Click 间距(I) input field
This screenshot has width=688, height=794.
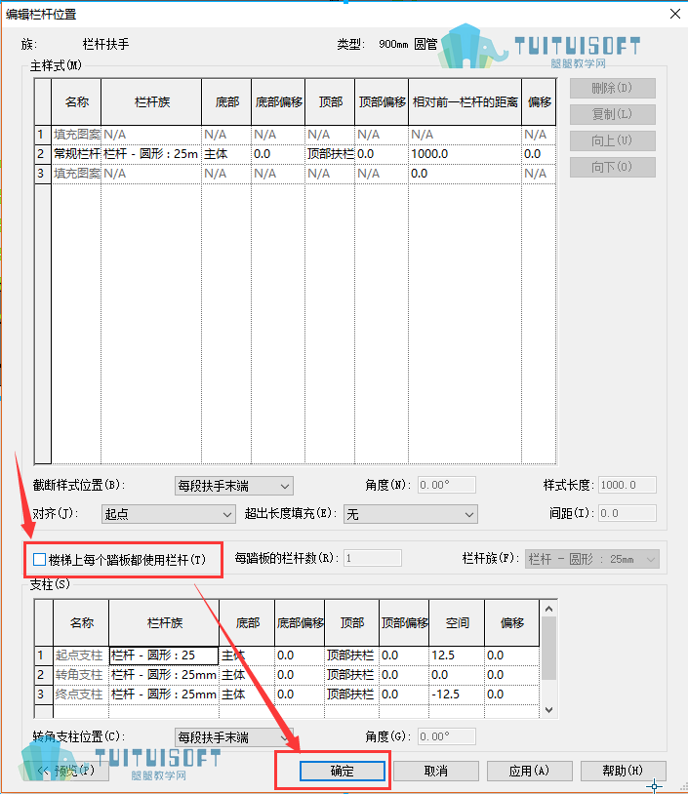point(627,513)
